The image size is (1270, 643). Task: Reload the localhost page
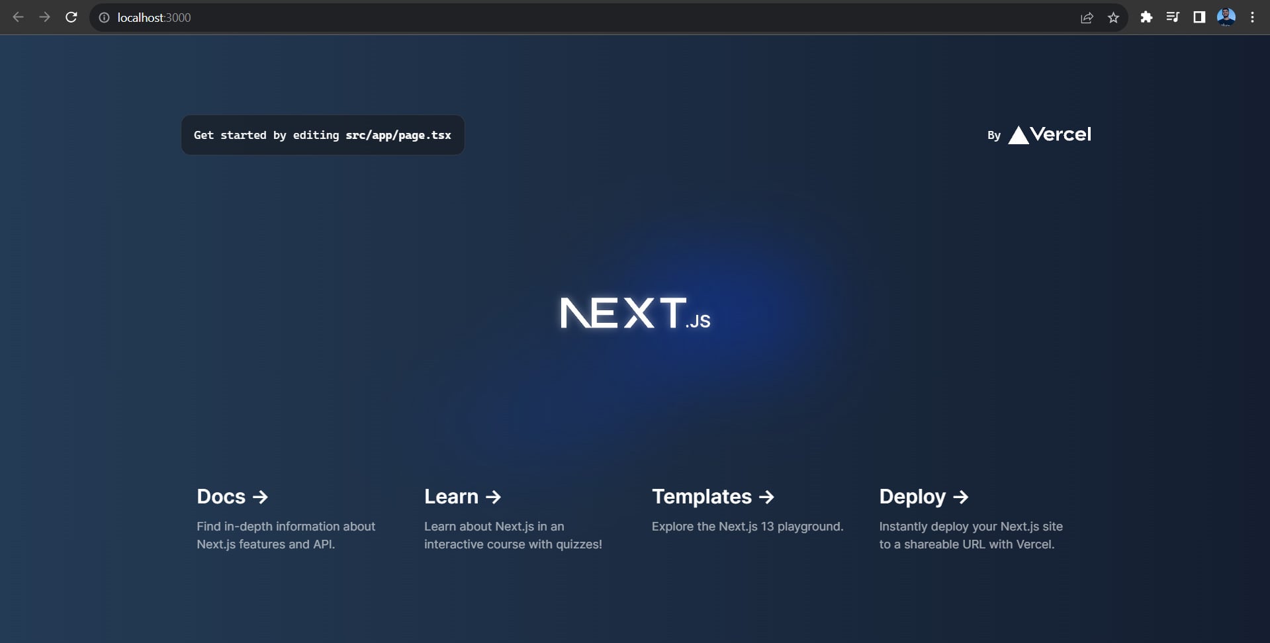point(71,17)
